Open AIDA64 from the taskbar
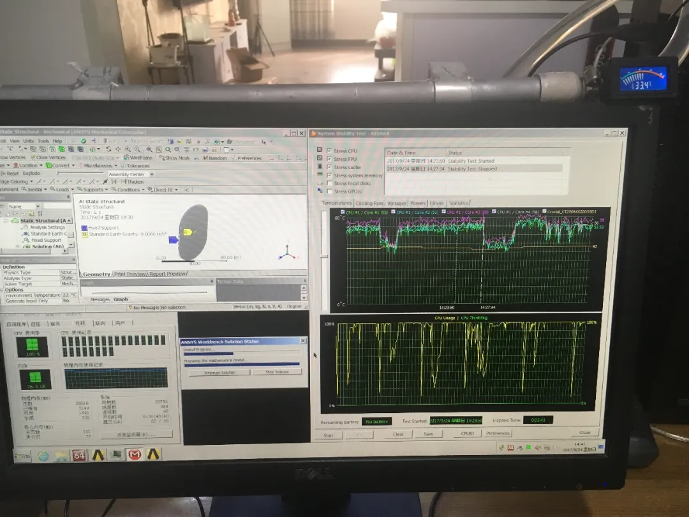This screenshot has width=689, height=517. pyautogui.click(x=79, y=455)
